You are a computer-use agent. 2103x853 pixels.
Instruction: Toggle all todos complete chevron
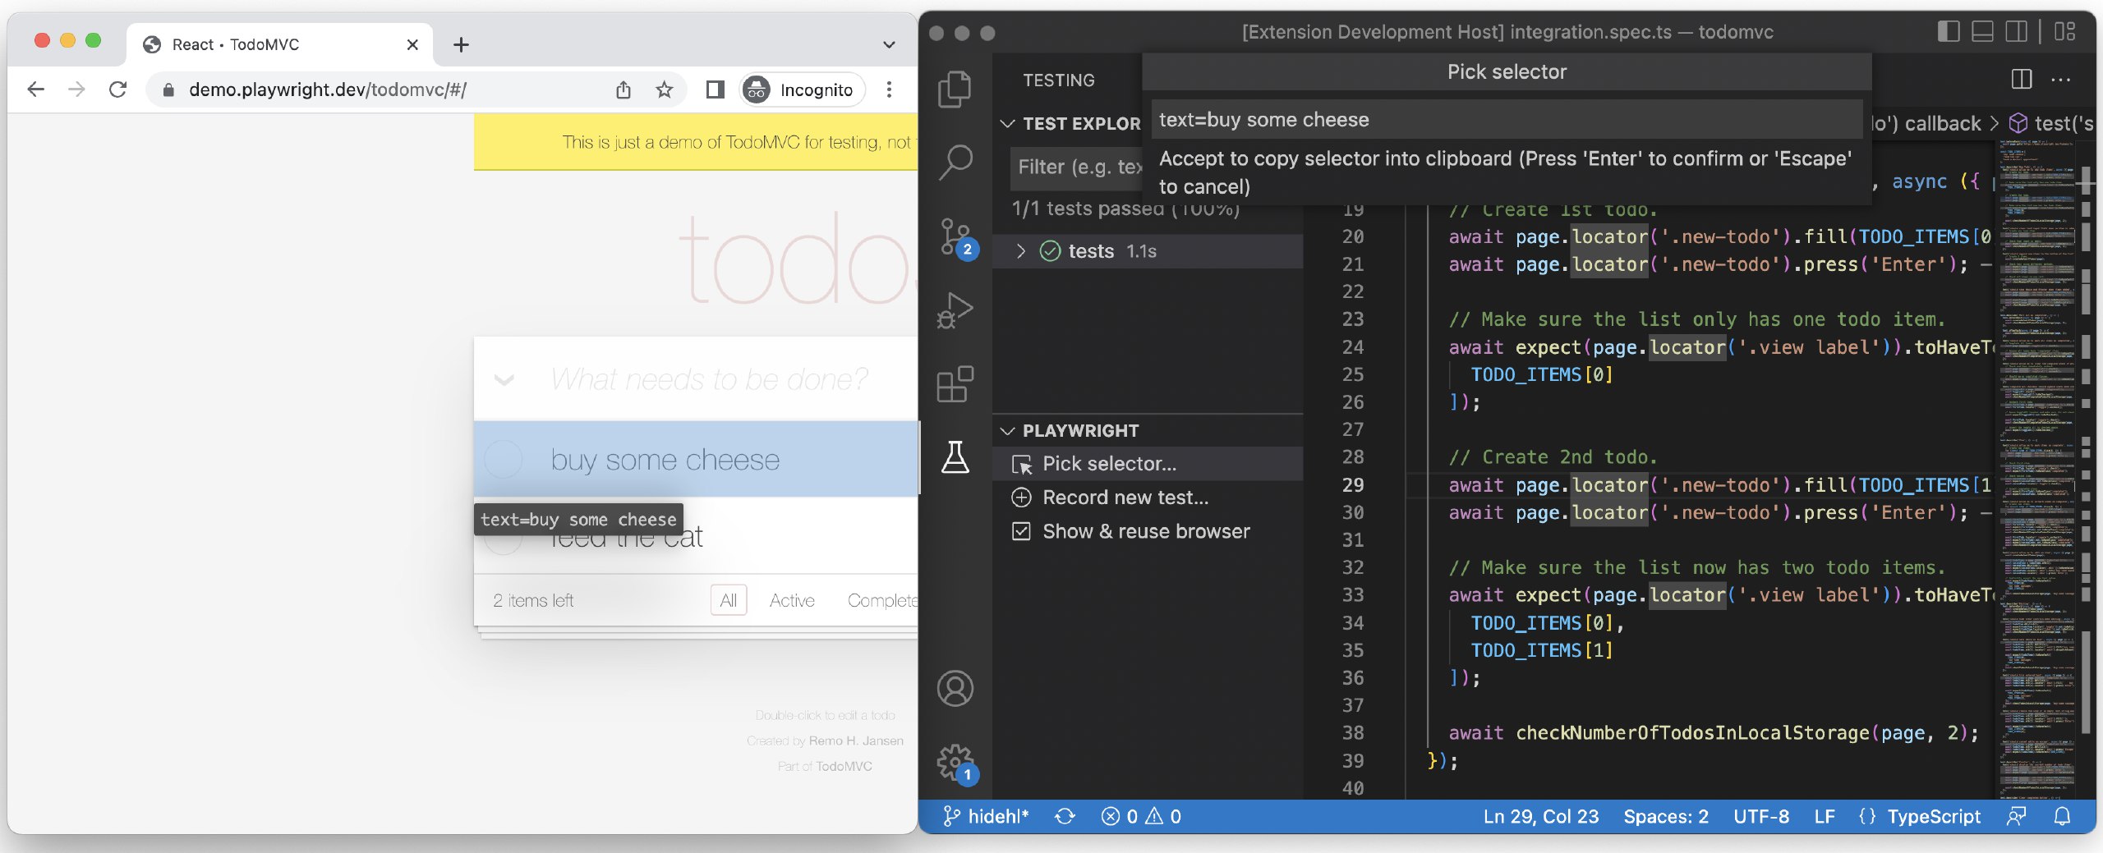[x=504, y=379]
